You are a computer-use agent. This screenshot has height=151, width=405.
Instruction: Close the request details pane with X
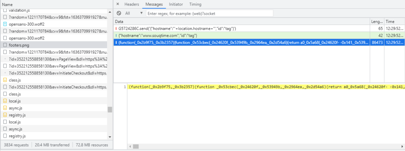(x=117, y=4)
